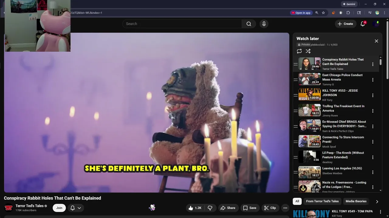Open Terror Ted's Tales channel avatar

9,208
